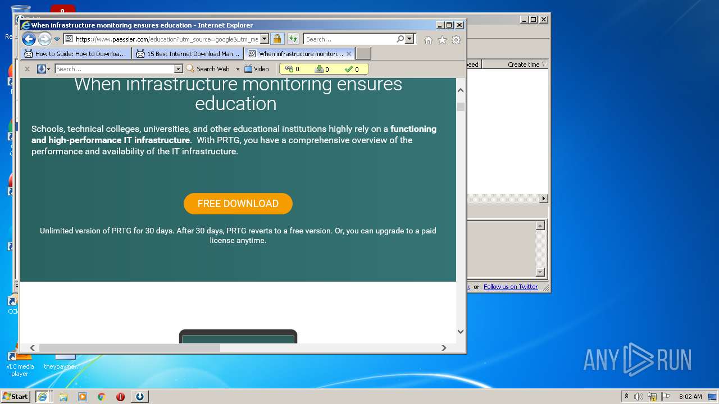Switch to 'How to Guide: How to Downloa...' tab
Image resolution: width=719 pixels, height=404 pixels.
coord(76,54)
